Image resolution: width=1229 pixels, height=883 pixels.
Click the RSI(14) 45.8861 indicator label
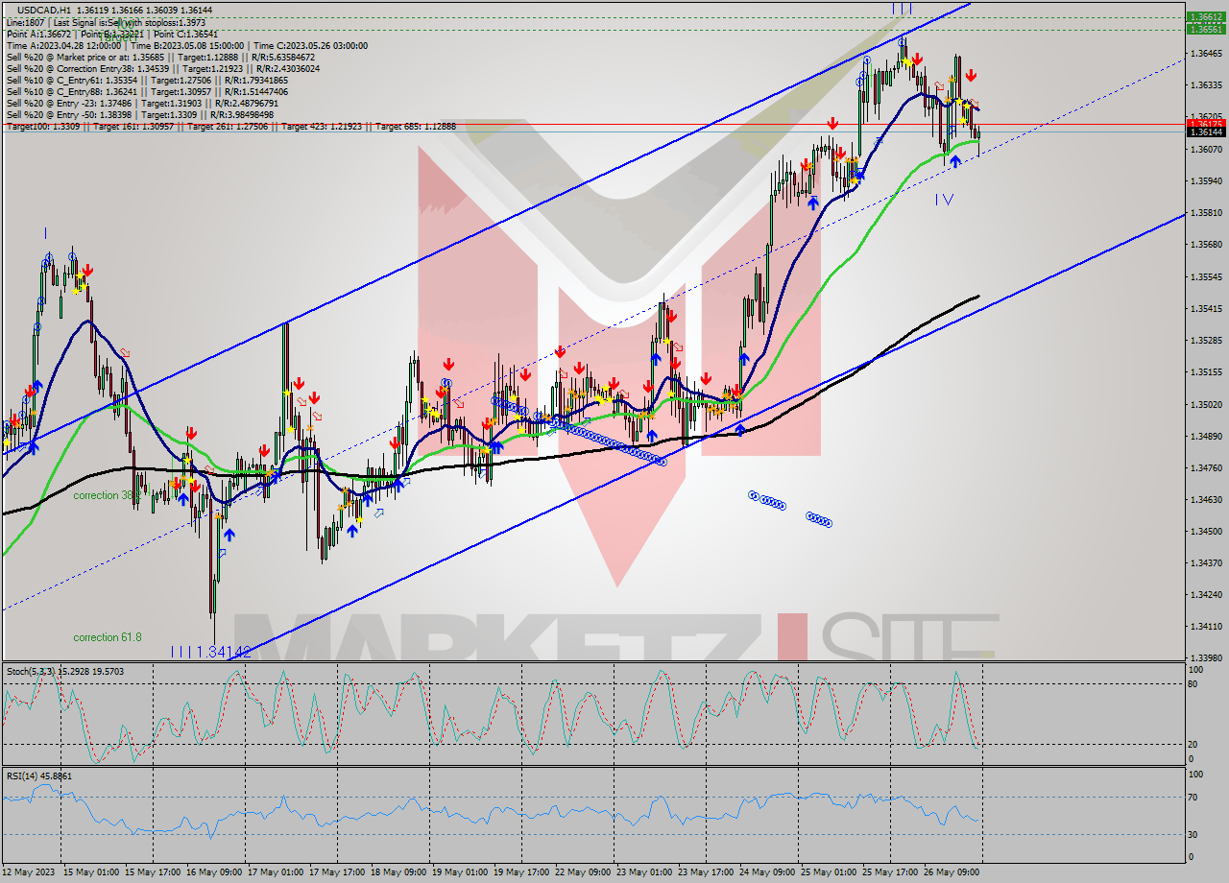click(x=39, y=776)
